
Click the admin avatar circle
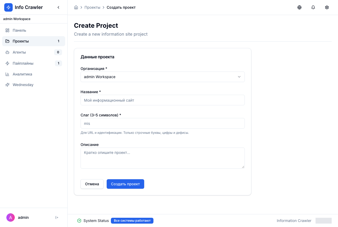[11, 217]
